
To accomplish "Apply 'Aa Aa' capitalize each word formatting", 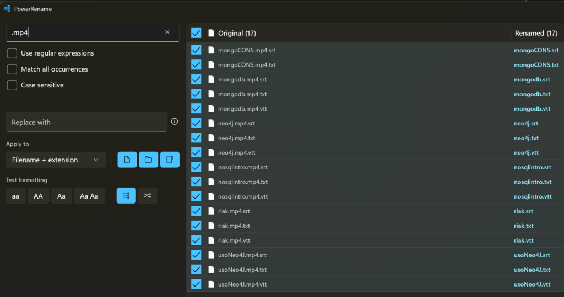I will click(89, 196).
